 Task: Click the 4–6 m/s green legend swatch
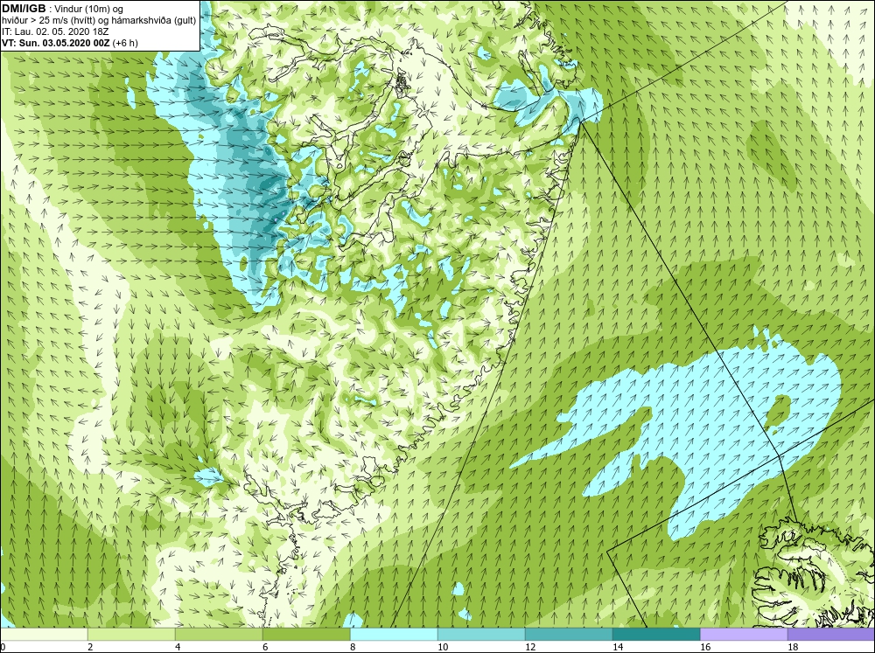pos(219,635)
